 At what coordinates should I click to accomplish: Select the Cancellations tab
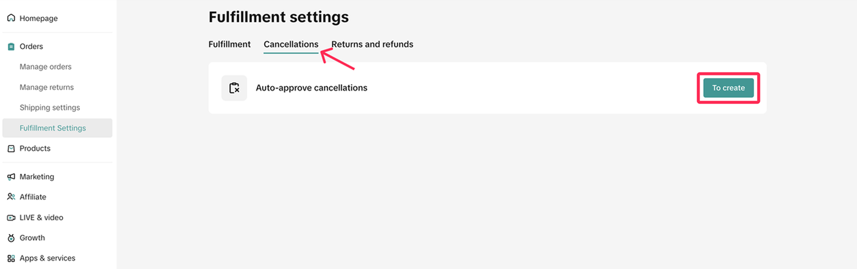(x=291, y=44)
